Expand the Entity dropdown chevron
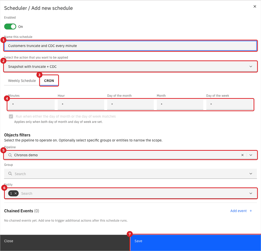 [x=251, y=193]
